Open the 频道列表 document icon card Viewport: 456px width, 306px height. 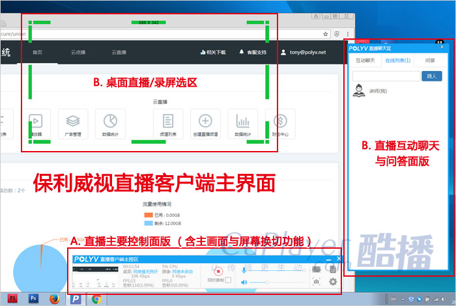point(168,124)
